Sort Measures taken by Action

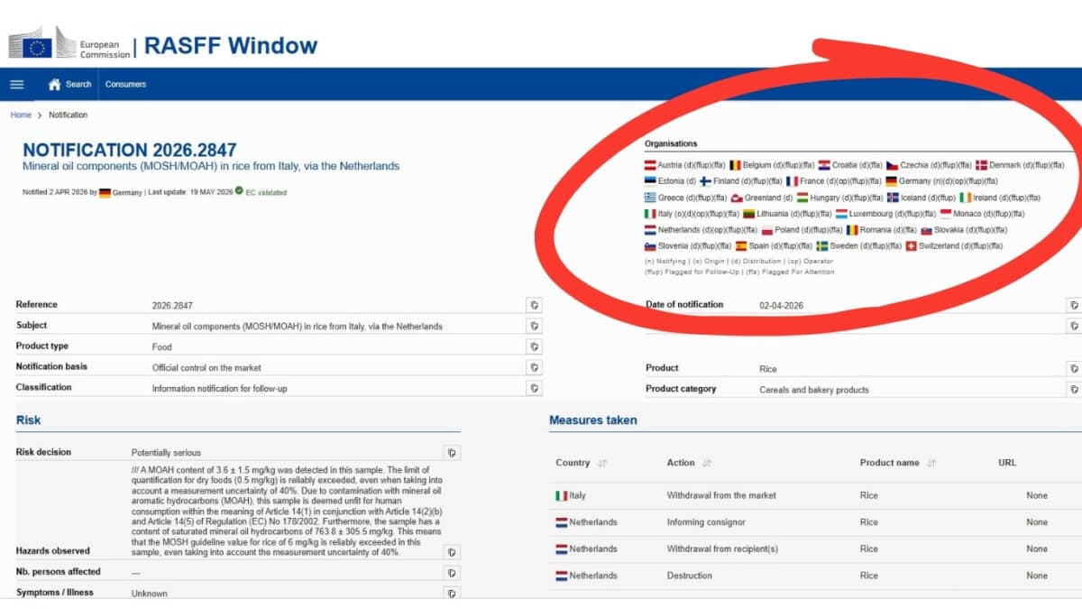click(x=707, y=463)
